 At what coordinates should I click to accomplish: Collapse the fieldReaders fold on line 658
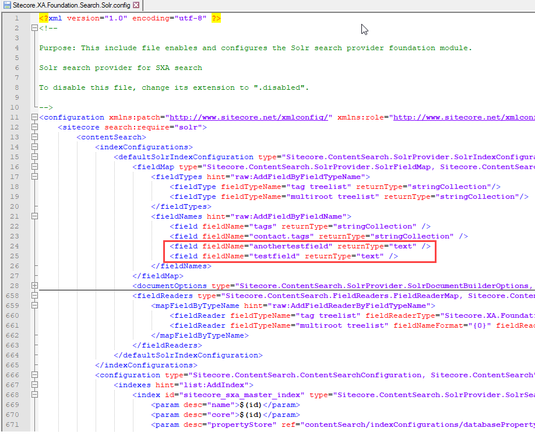tap(34, 296)
